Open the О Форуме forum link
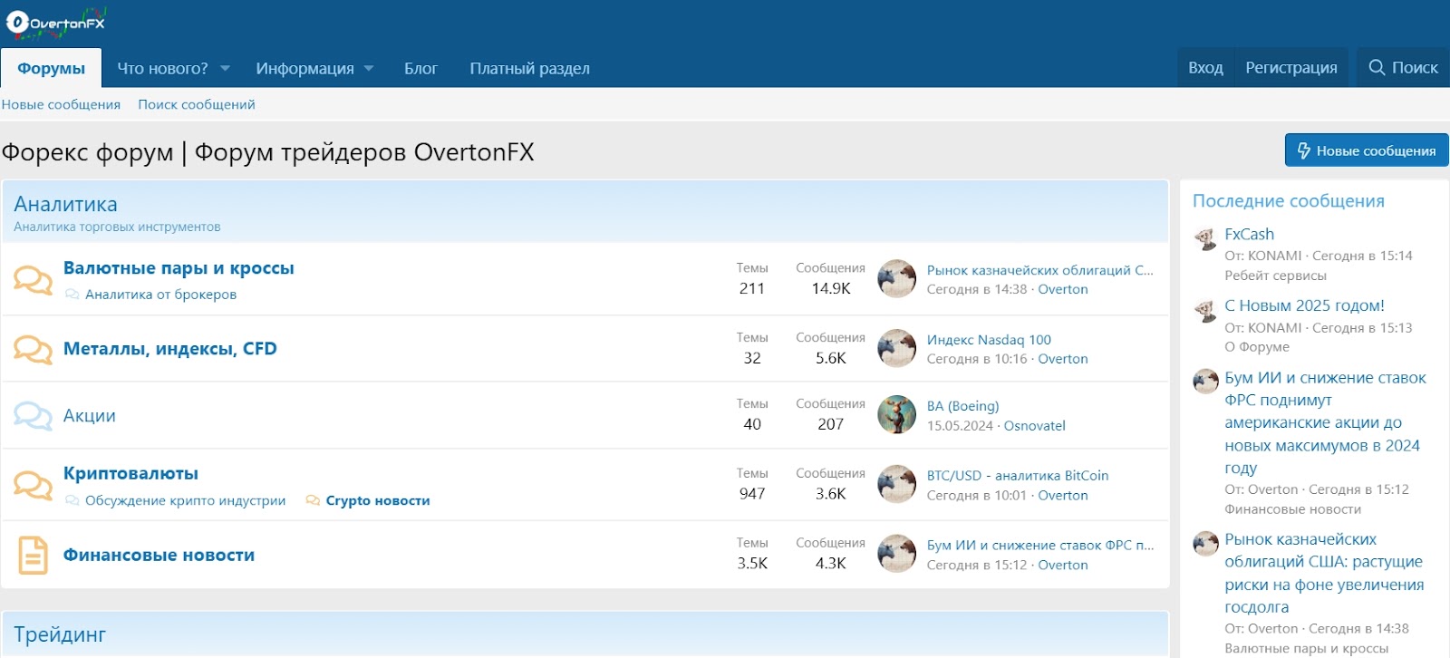1450x658 pixels. [1256, 347]
